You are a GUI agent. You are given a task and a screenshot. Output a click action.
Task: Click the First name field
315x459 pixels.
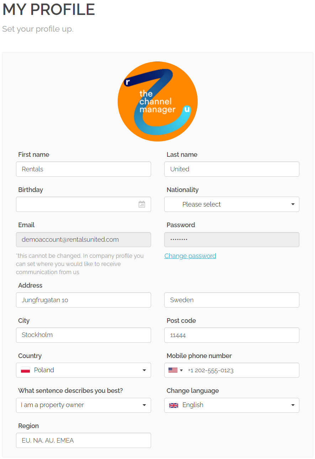84,169
